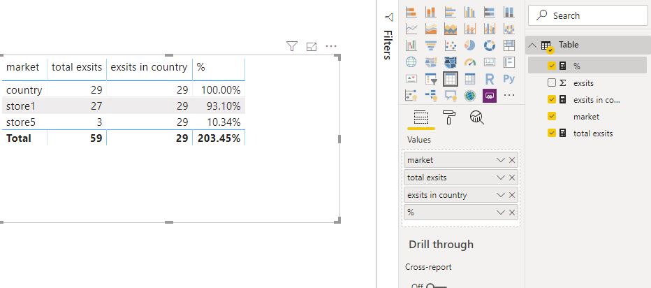The height and width of the screenshot is (288, 651).
Task: Select the Ribbon chart visual
Action: 509,29
